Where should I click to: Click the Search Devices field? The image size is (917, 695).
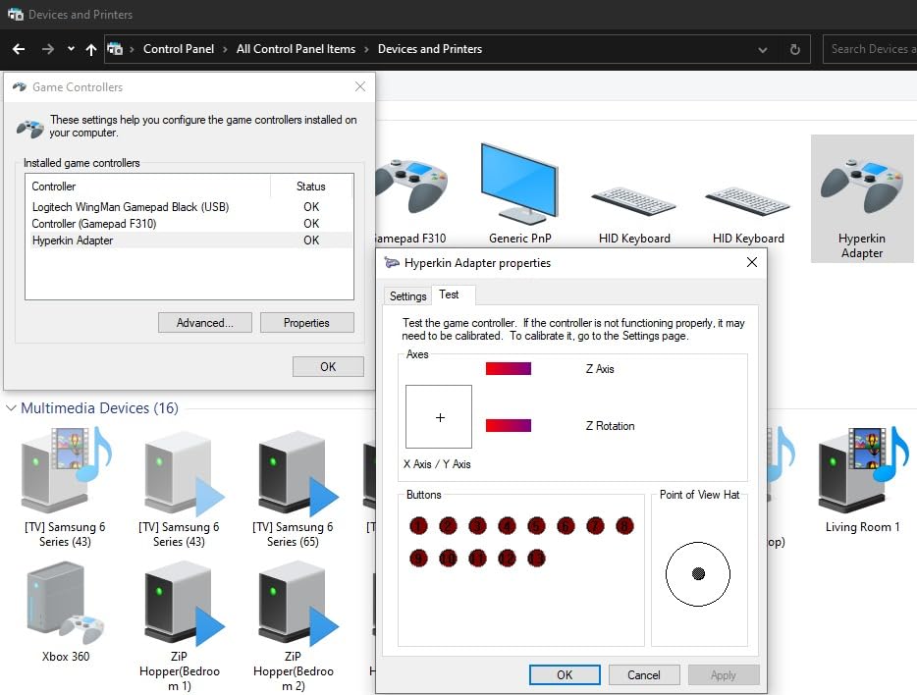870,49
